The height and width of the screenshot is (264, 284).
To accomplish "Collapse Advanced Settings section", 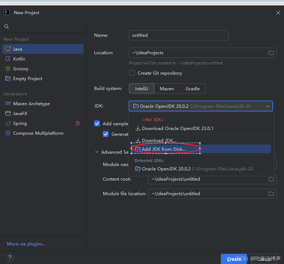I will [97, 152].
